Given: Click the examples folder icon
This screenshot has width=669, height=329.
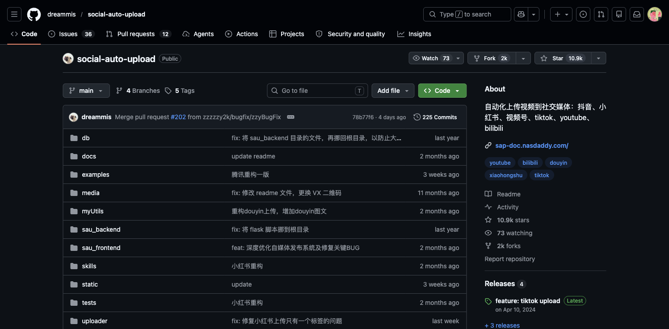Looking at the screenshot, I should [x=74, y=175].
